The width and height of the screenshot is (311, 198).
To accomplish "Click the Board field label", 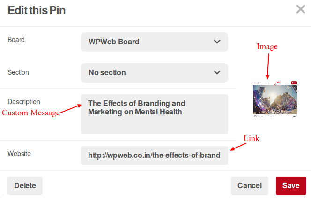I will click(16, 40).
